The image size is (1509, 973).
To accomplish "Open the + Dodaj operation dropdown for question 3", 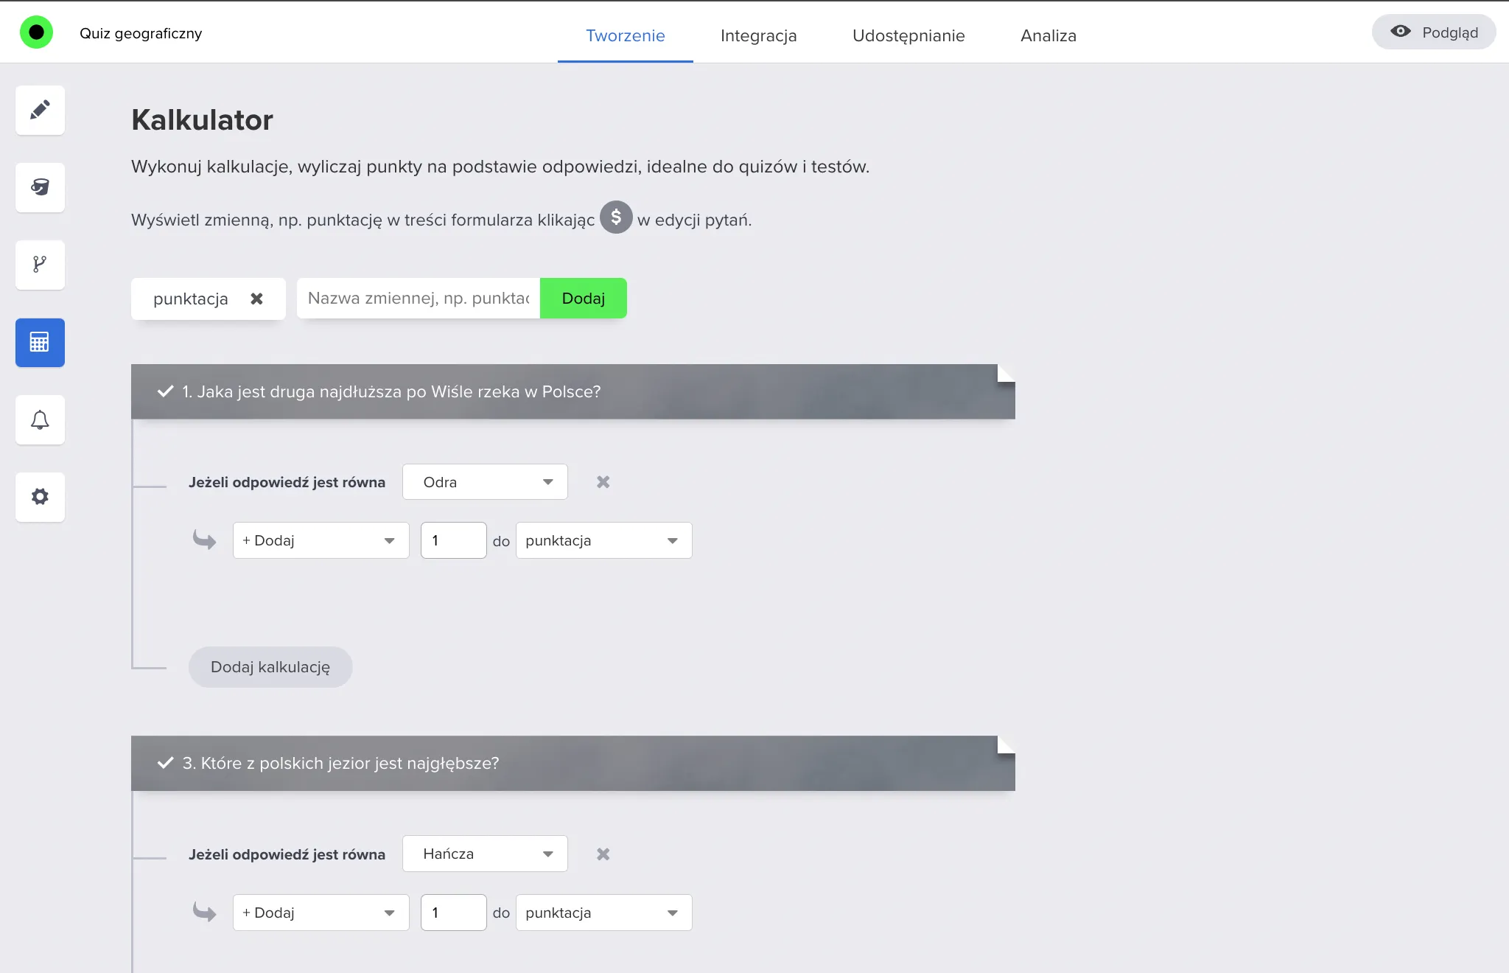I will (321, 913).
